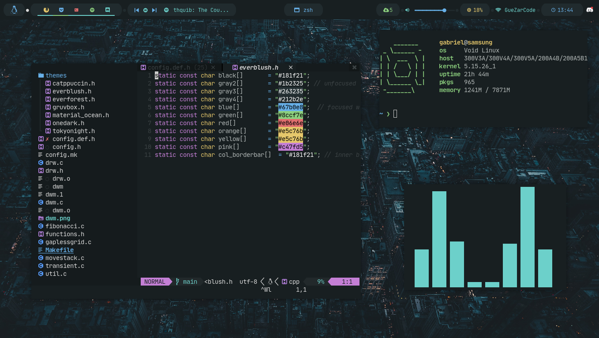Screen dimensions: 599x338
Task: Click the blue #67b0e8 color highlight
Action: [291, 107]
